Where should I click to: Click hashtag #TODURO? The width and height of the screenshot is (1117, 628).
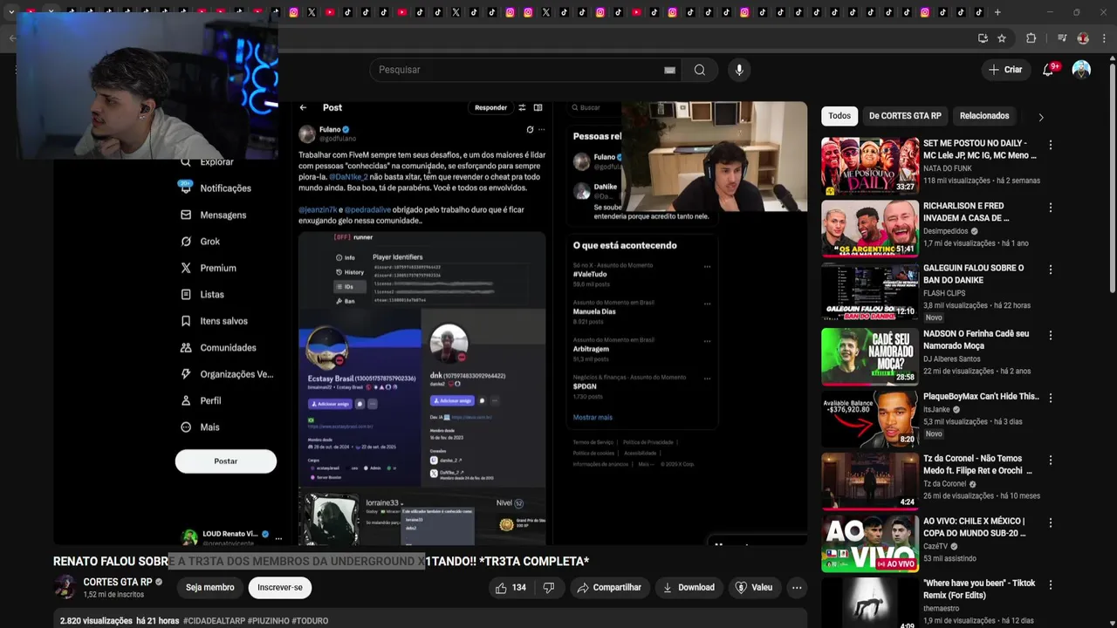[x=310, y=621]
